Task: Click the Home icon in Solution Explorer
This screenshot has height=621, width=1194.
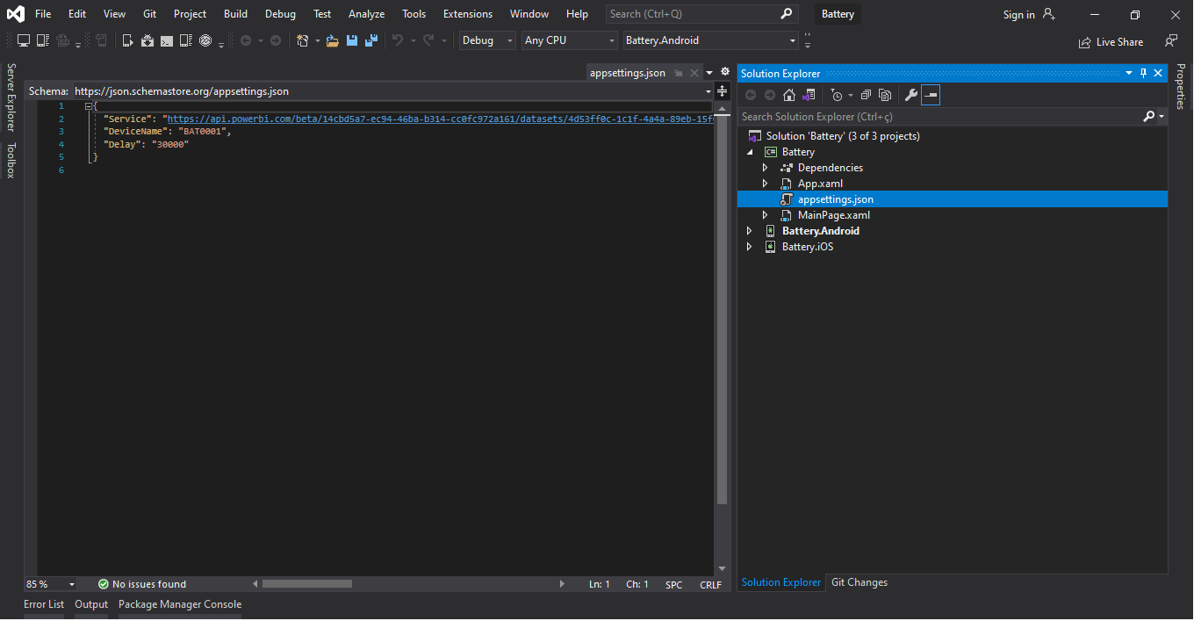Action: click(788, 94)
